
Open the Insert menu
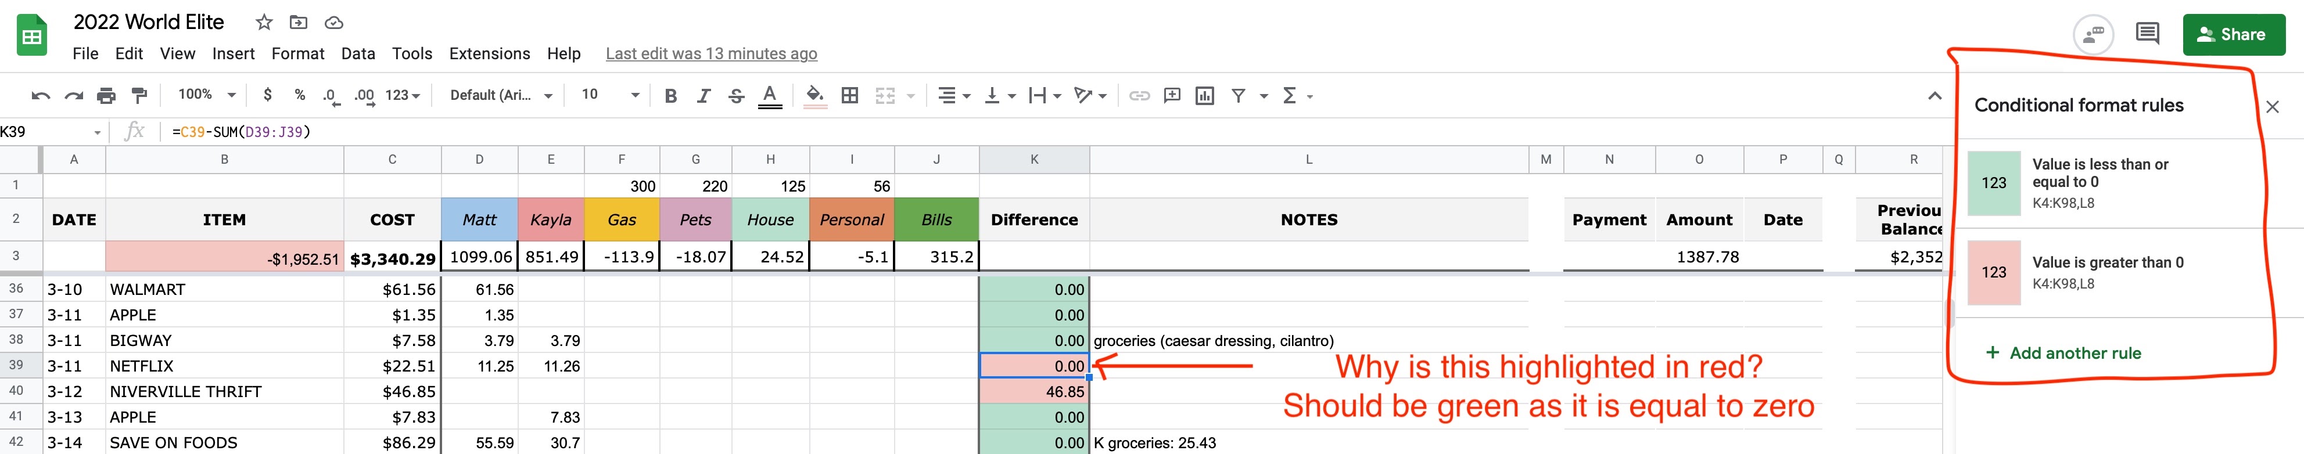(x=234, y=53)
